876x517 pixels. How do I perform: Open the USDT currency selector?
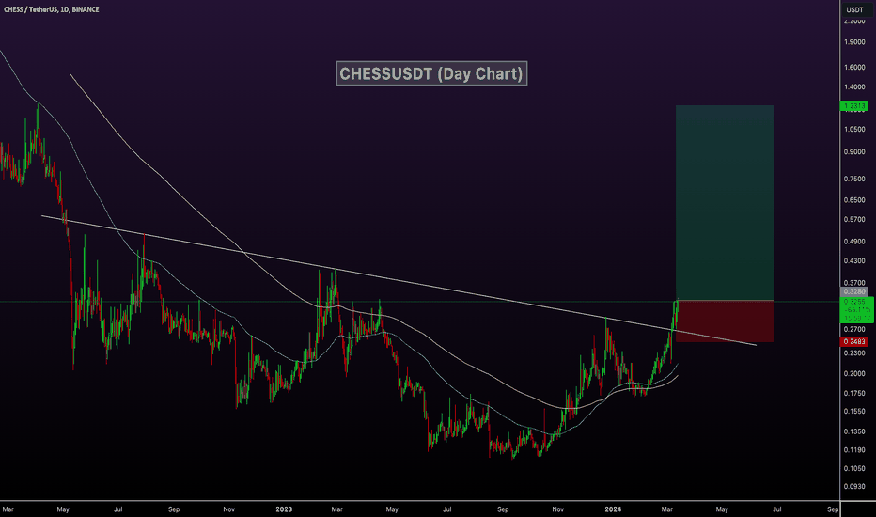pos(854,9)
